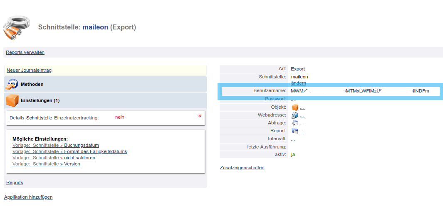Click the Benutzername value field

(359, 91)
